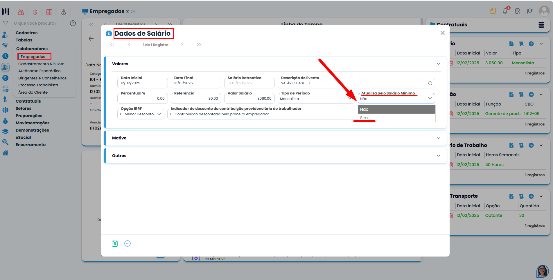The width and height of the screenshot is (553, 280).
Task: Click the save icon in modal footer
Action: [x=115, y=243]
